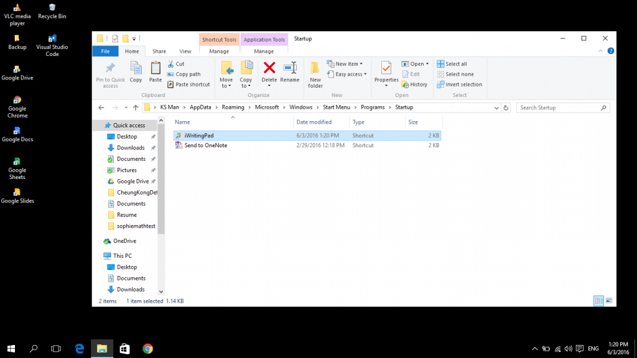The height and width of the screenshot is (358, 637).
Task: Open Microsoft Edge from the taskbar
Action: 79,349
